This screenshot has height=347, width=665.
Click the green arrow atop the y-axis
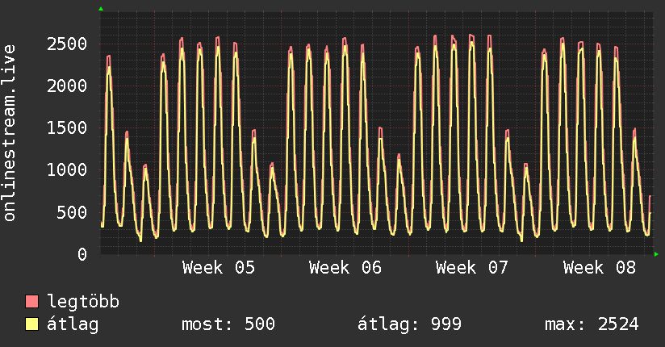point(101,9)
